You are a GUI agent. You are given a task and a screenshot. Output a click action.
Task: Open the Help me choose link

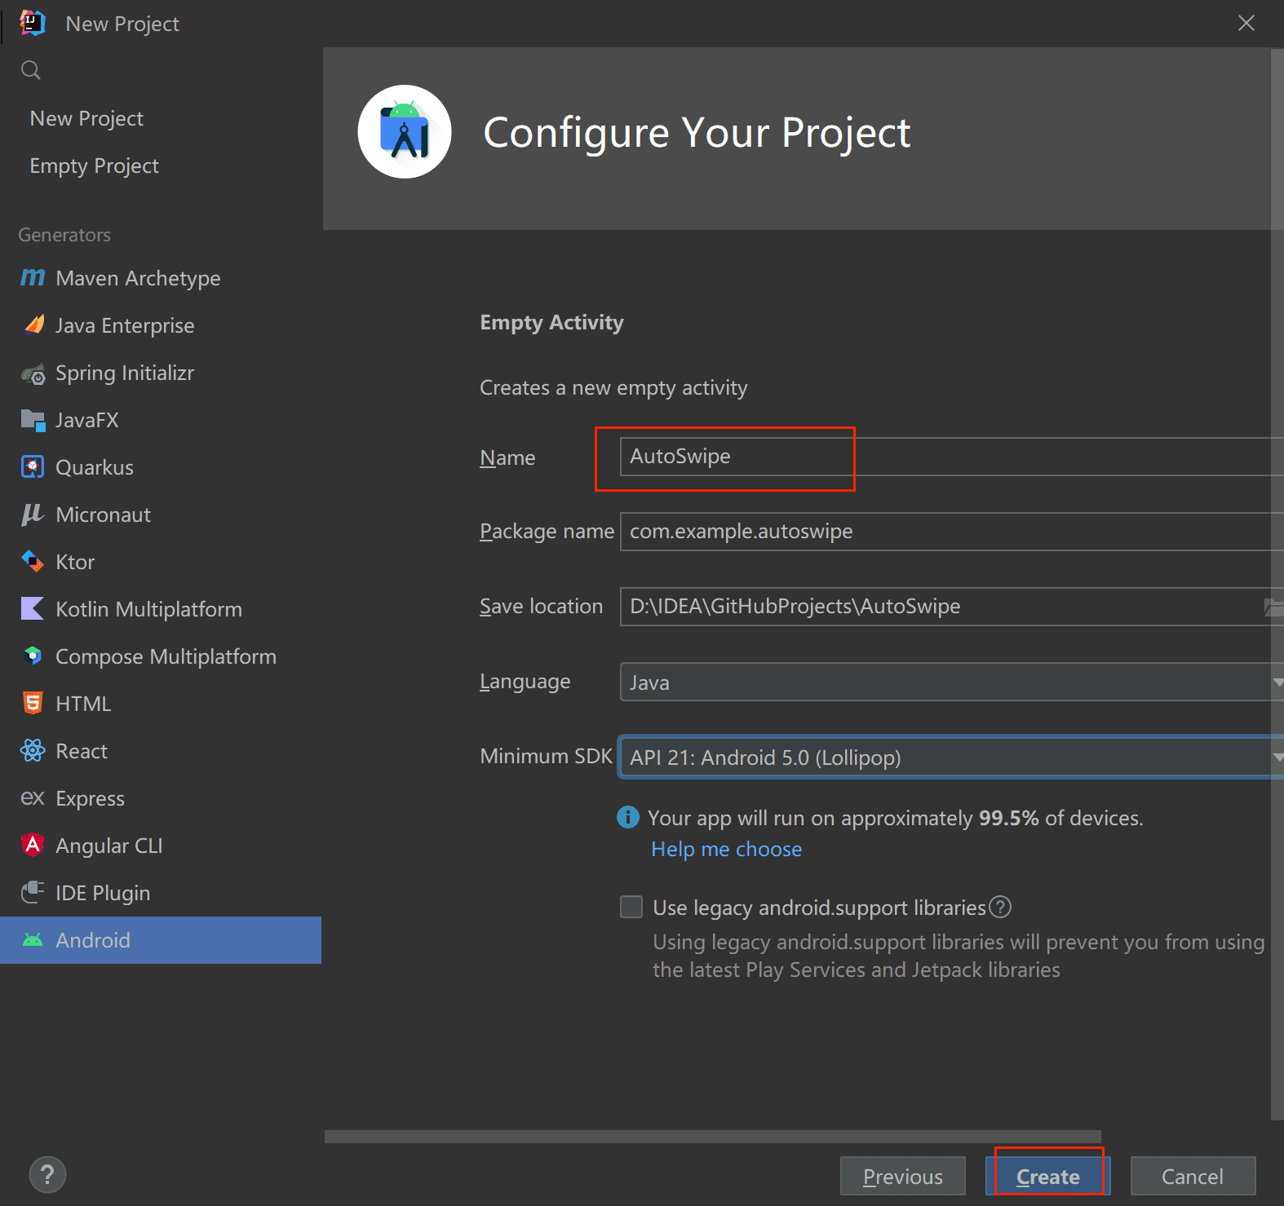click(726, 849)
